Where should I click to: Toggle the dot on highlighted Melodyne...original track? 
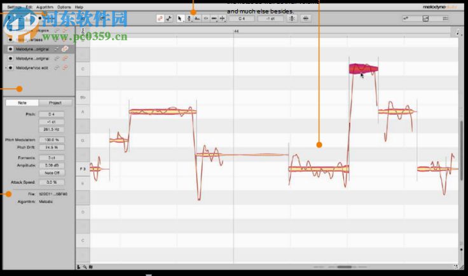coord(10,49)
